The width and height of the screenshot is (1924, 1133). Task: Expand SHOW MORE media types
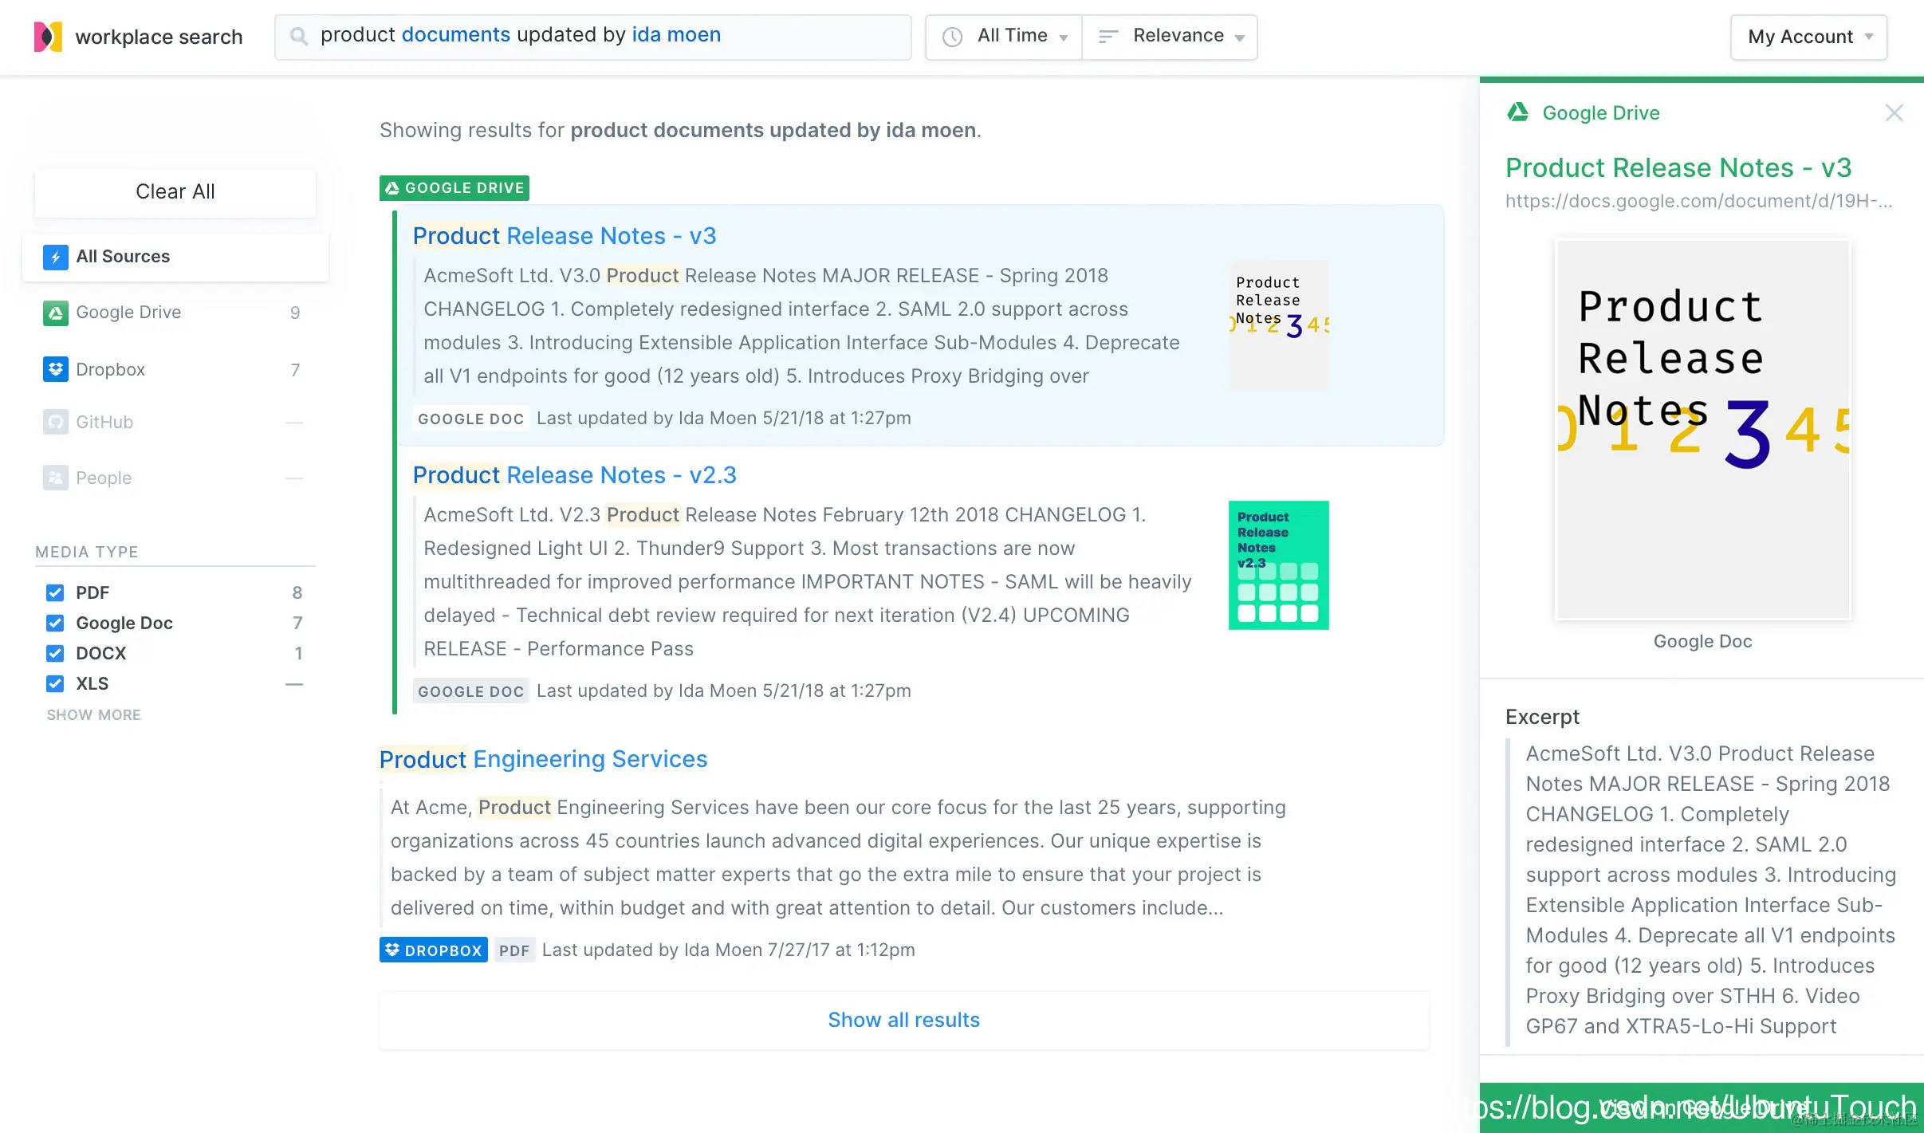click(93, 715)
